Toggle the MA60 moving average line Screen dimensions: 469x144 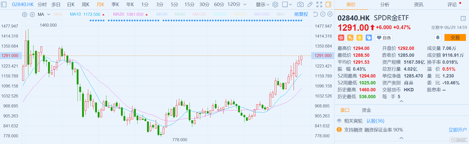click(x=180, y=14)
